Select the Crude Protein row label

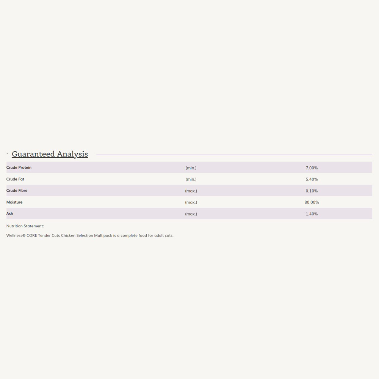[19, 168]
